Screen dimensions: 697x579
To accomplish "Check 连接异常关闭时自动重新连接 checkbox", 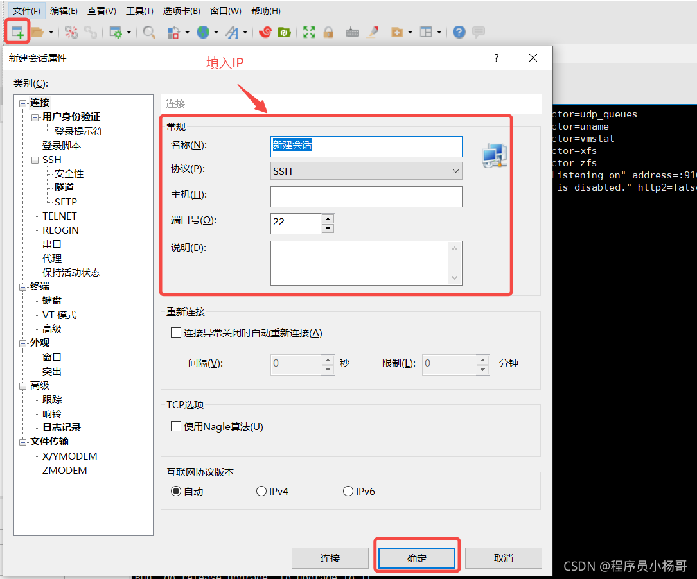I will [x=176, y=333].
